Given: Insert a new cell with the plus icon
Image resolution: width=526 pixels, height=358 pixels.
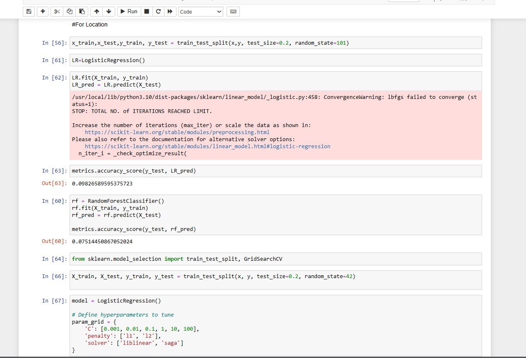Looking at the screenshot, I should (43, 12).
